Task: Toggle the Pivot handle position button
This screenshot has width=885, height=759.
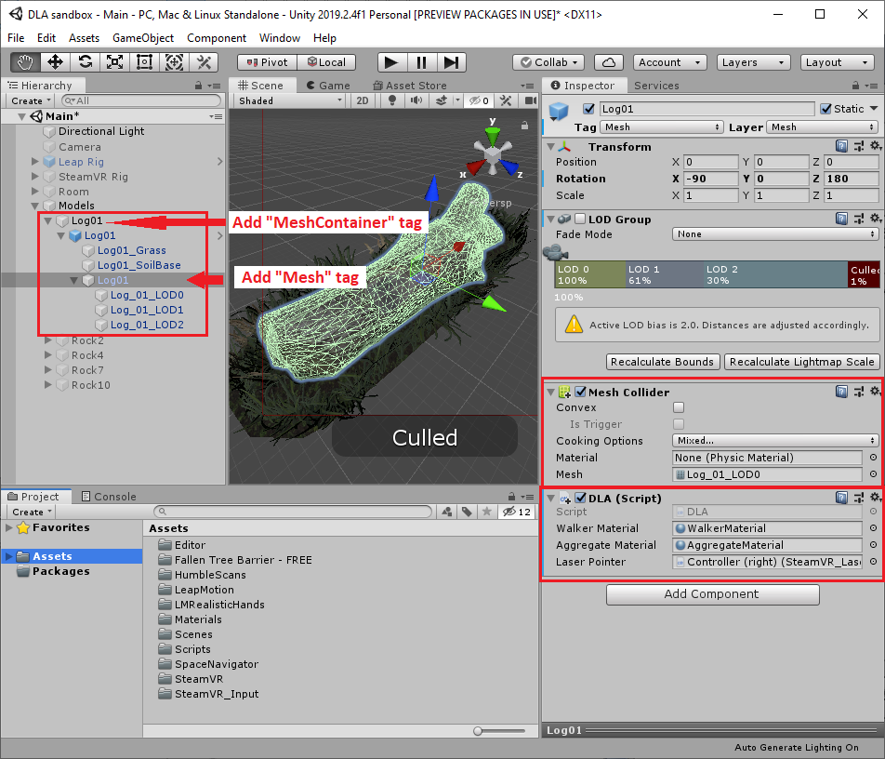Action: 267,62
